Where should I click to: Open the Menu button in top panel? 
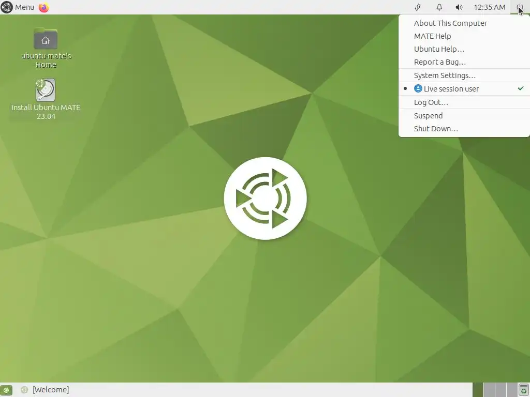coord(18,7)
